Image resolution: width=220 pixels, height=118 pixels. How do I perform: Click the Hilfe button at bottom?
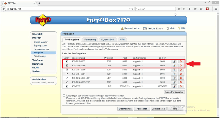tap(175, 109)
